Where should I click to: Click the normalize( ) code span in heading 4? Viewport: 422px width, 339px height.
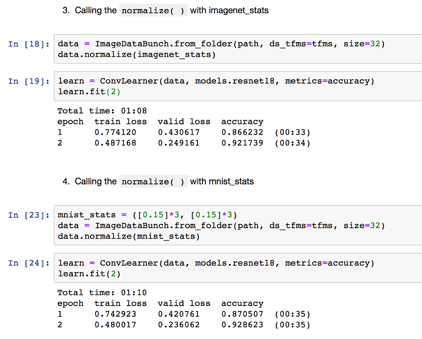tap(153, 182)
